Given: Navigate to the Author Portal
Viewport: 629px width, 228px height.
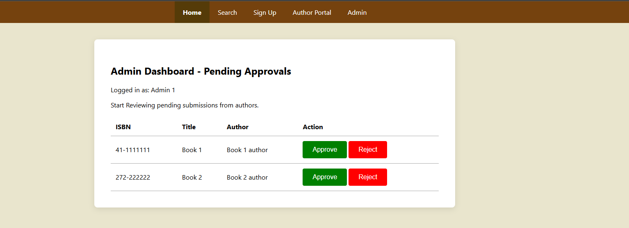Looking at the screenshot, I should pos(312,12).
